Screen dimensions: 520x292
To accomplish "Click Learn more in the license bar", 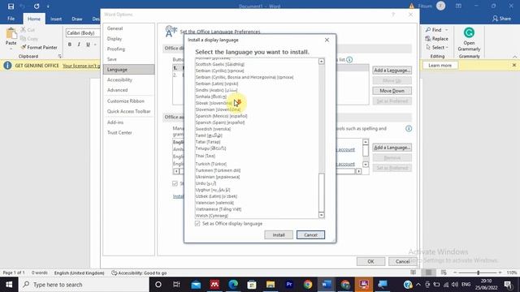I will (x=440, y=66).
